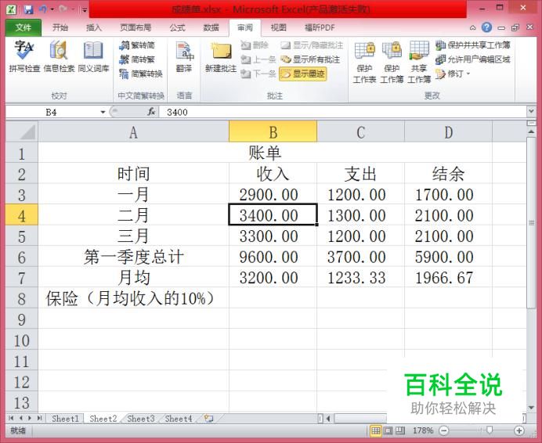The image size is (542, 443).
Task: Select the 保险（月均收入的10%）cell
Action: [x=133, y=298]
